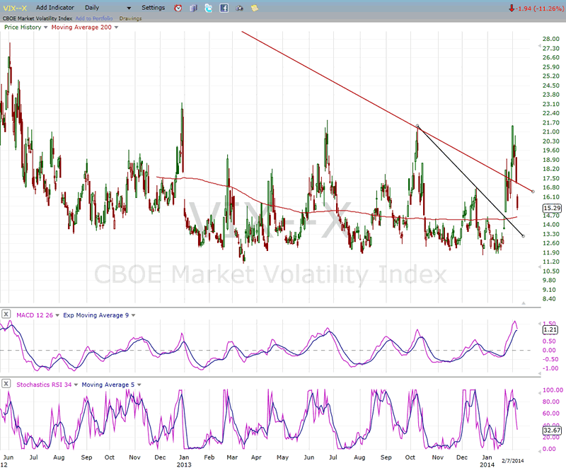This screenshot has height=468, width=566.
Task: Click the VIX--X ticker symbol
Action: [x=15, y=8]
